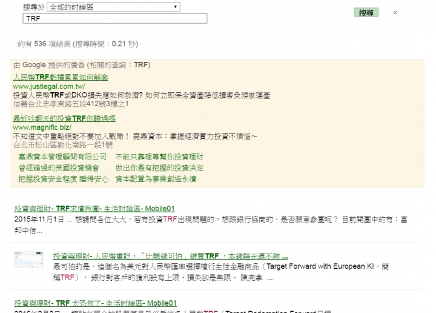Click the chart thumbnail beside 人民幣重貶 result
Viewport: 436px width, 313px height.
[x=28, y=260]
